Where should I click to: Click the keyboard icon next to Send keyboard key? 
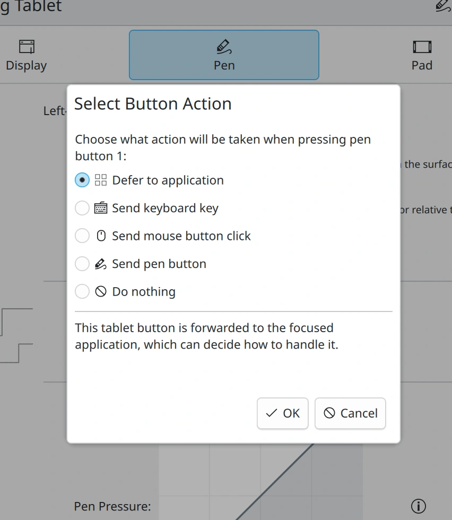[101, 208]
